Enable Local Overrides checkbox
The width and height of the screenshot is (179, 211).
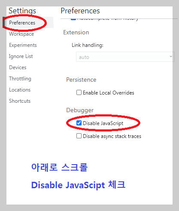tap(79, 92)
